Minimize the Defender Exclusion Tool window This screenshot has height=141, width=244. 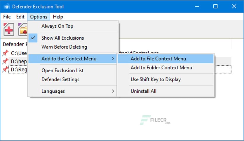click(x=197, y=6)
